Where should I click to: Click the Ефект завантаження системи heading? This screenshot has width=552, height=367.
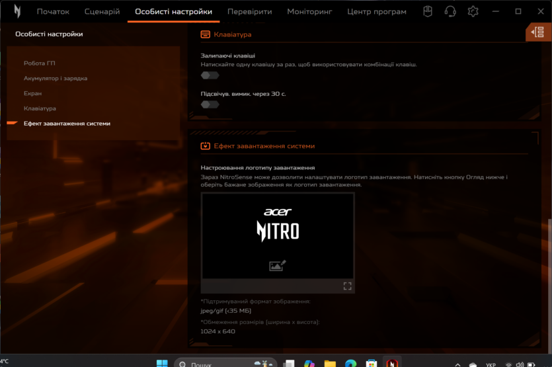click(x=264, y=146)
